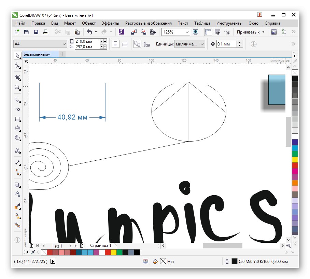Click the Publish to PDF icon
Viewport: 310px width, 279px height.
tap(153, 32)
